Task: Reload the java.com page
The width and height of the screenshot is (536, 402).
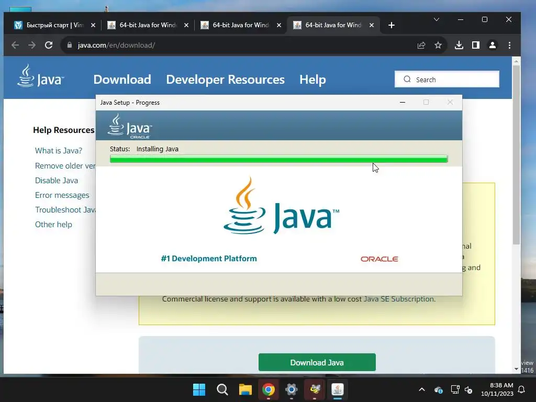Action: point(49,45)
